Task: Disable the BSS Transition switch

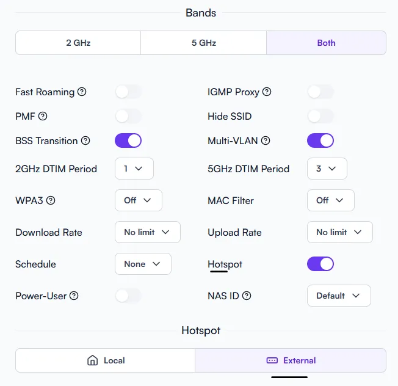Action: point(128,140)
